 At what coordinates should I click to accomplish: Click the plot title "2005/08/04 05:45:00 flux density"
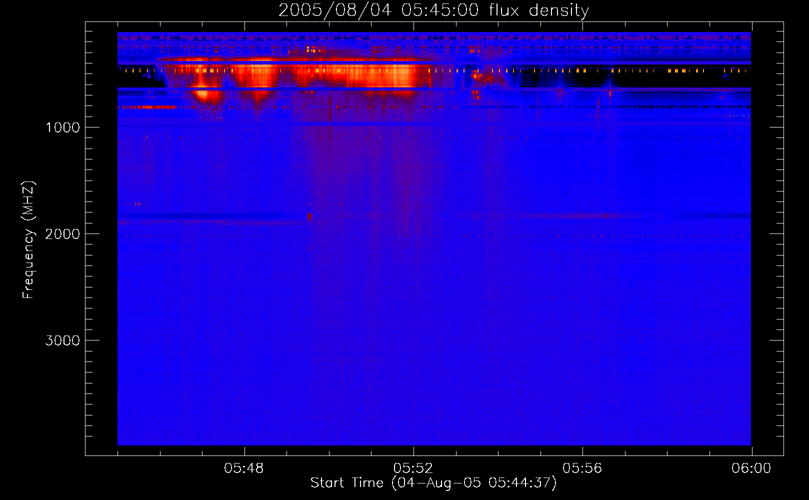coord(433,10)
